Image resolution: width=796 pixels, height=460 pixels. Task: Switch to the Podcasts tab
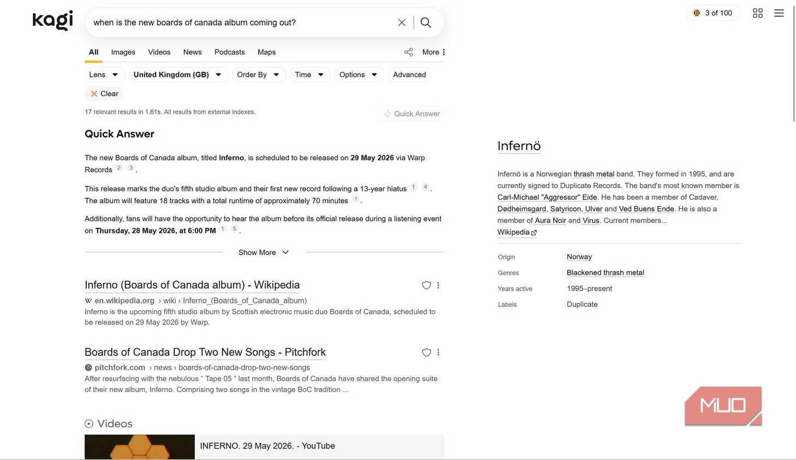[x=230, y=52]
